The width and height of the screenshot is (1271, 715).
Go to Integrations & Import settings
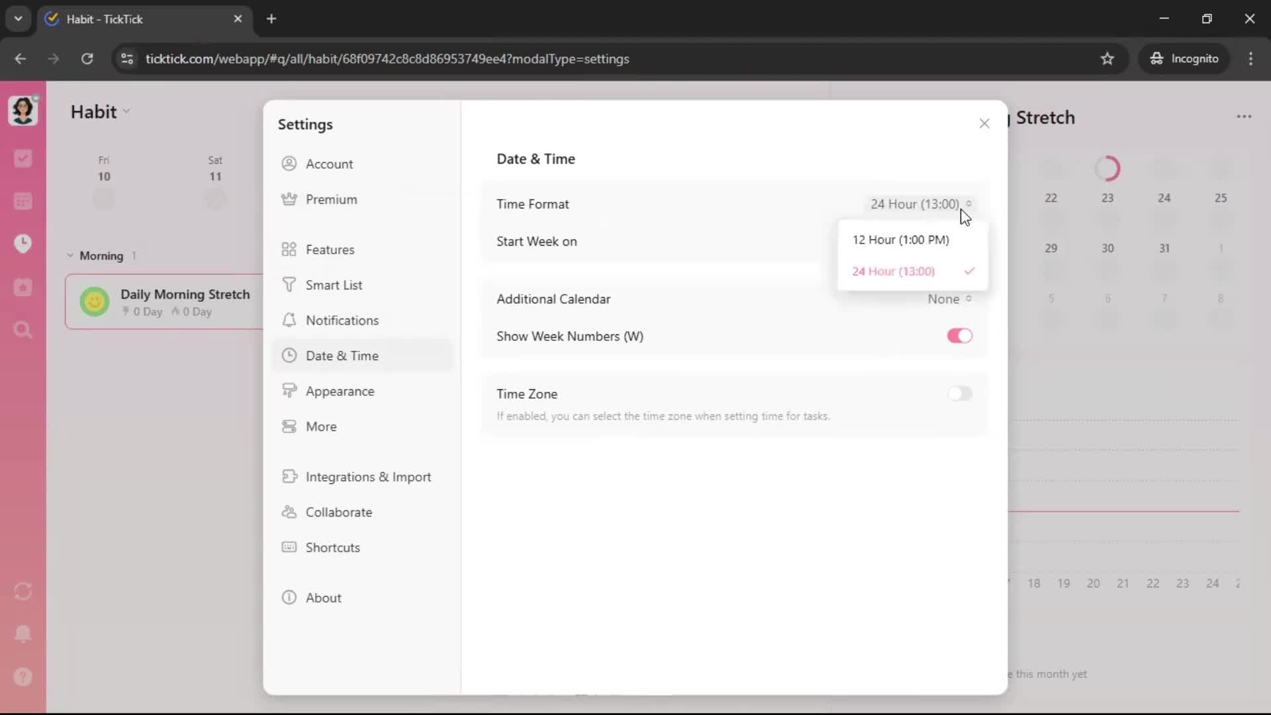[x=368, y=477]
